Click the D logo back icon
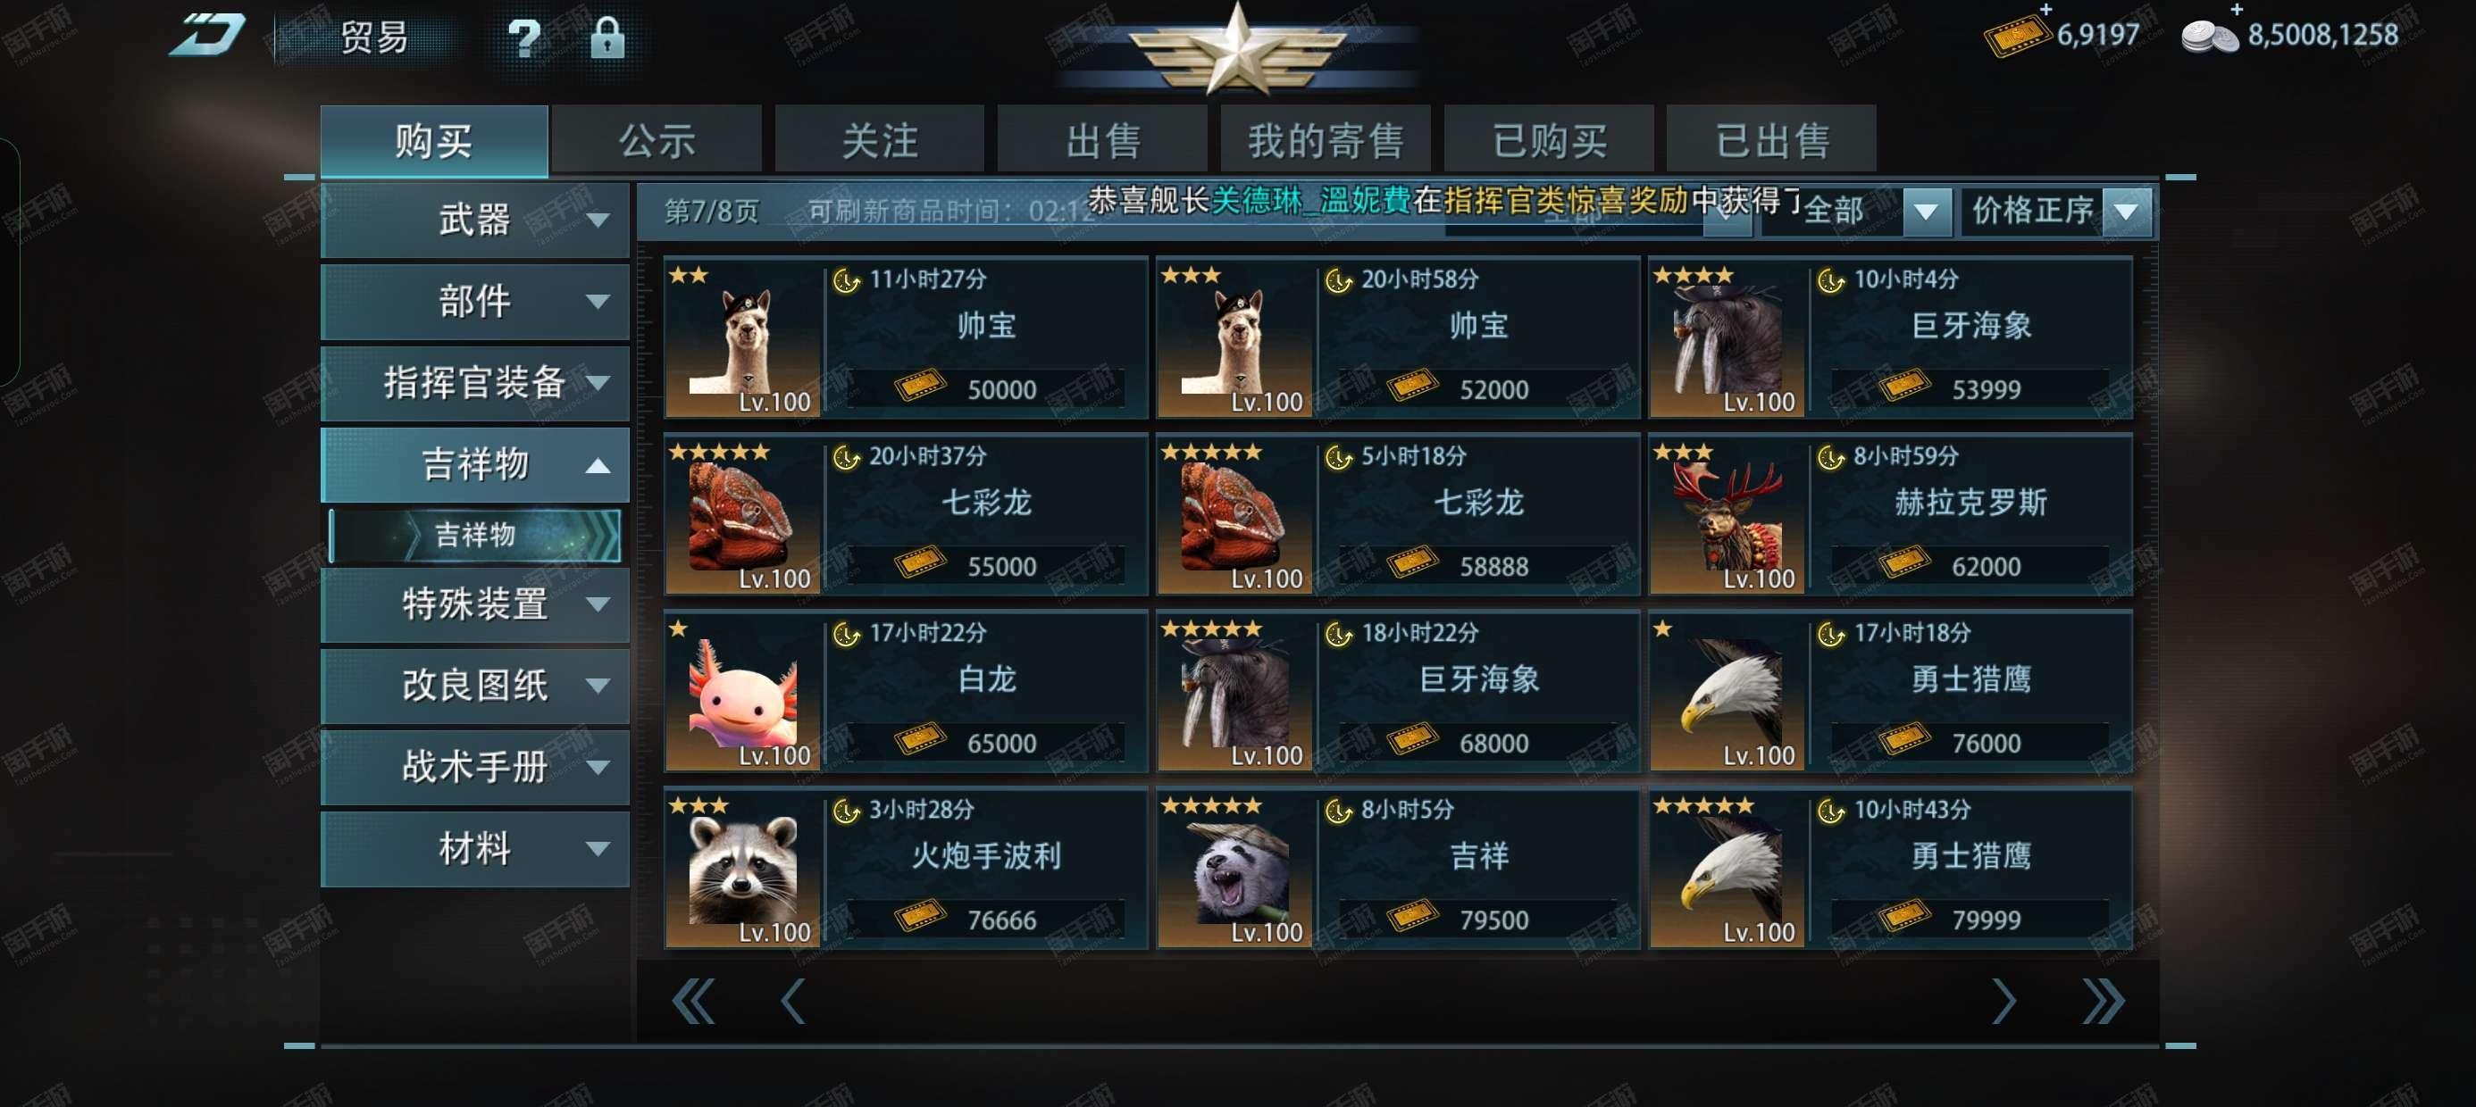The width and height of the screenshot is (2476, 1107). (207, 36)
